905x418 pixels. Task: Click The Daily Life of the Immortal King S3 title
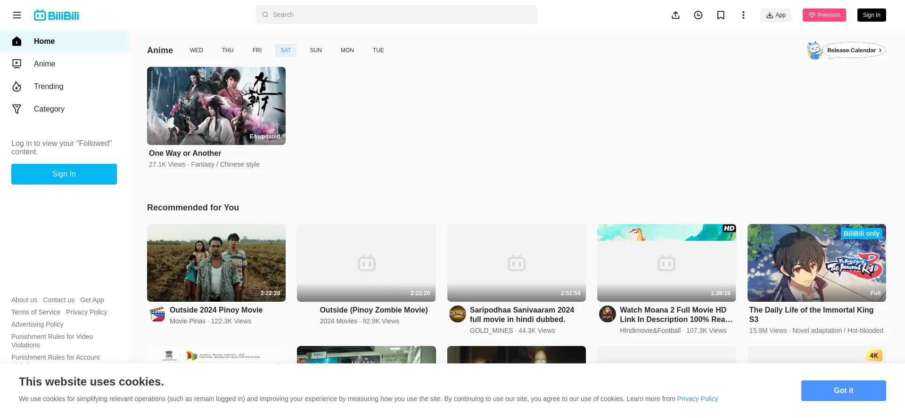click(x=811, y=315)
